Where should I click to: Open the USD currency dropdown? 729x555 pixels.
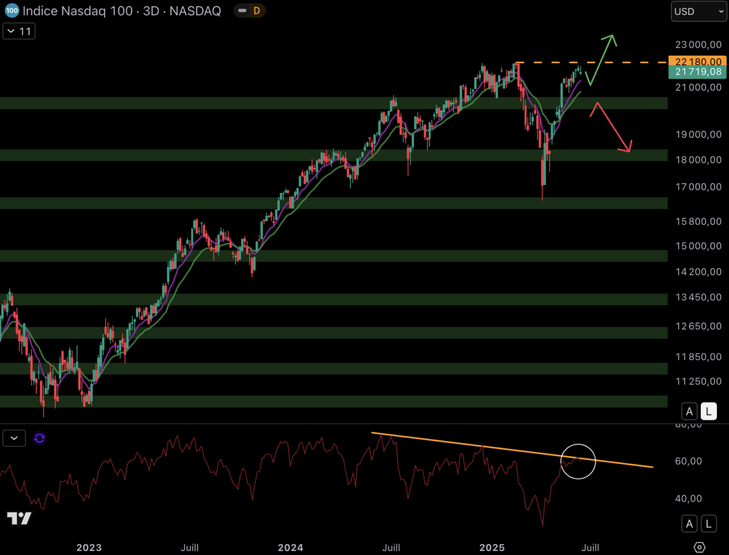tap(699, 11)
